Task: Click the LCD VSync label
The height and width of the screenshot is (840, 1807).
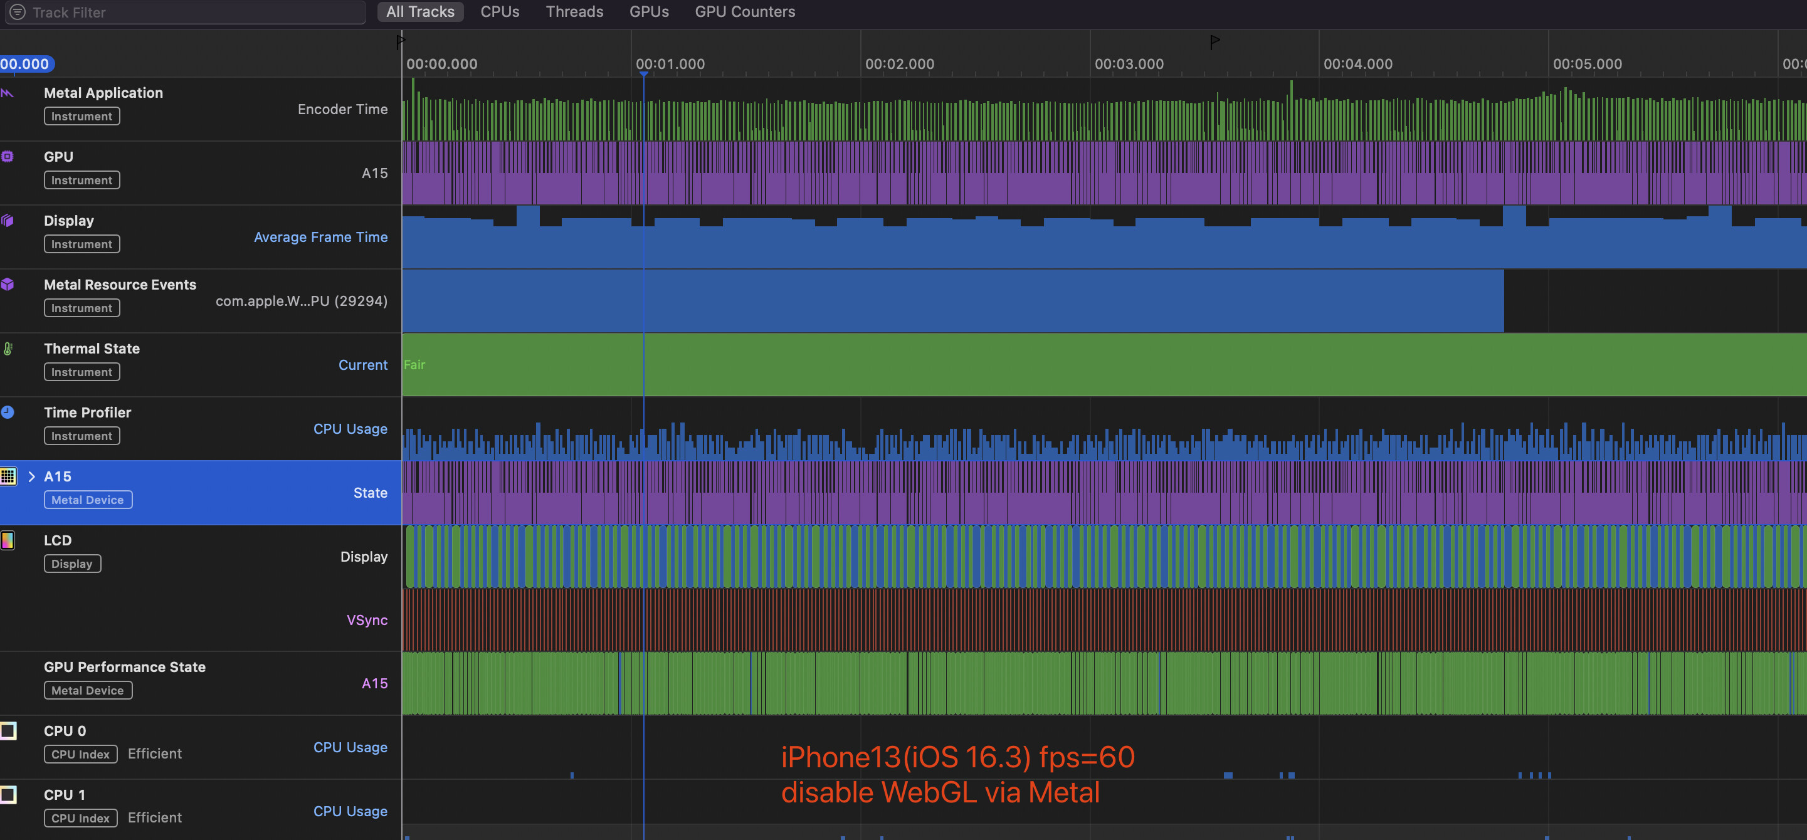Action: (x=367, y=620)
